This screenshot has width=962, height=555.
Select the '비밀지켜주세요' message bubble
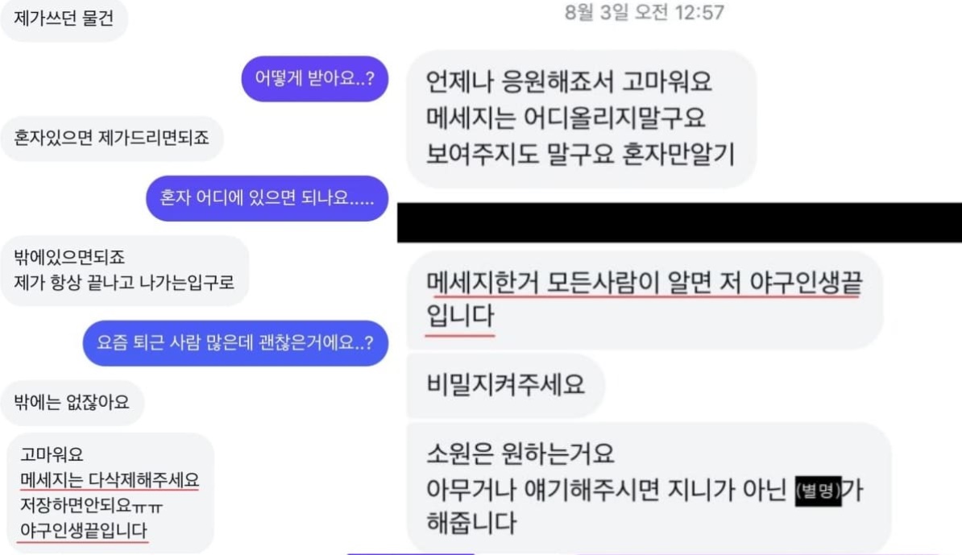tap(505, 384)
